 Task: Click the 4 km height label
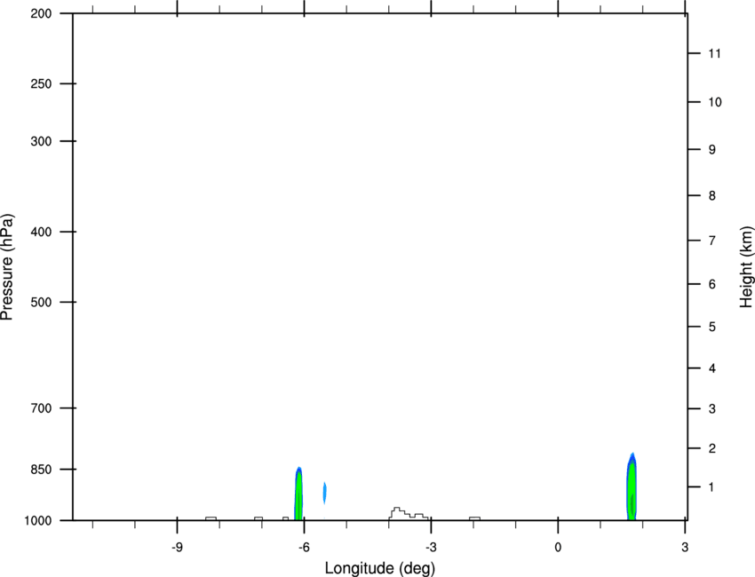[711, 368]
